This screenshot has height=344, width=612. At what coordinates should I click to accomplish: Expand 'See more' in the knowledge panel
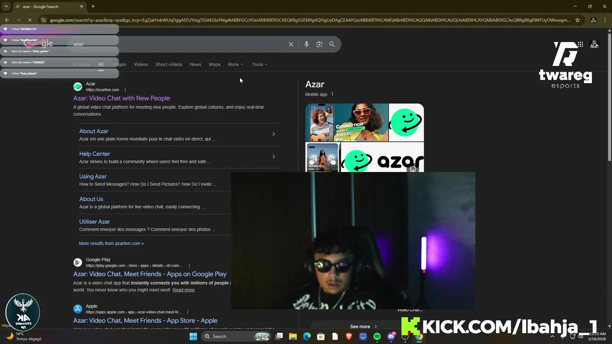tap(363, 327)
